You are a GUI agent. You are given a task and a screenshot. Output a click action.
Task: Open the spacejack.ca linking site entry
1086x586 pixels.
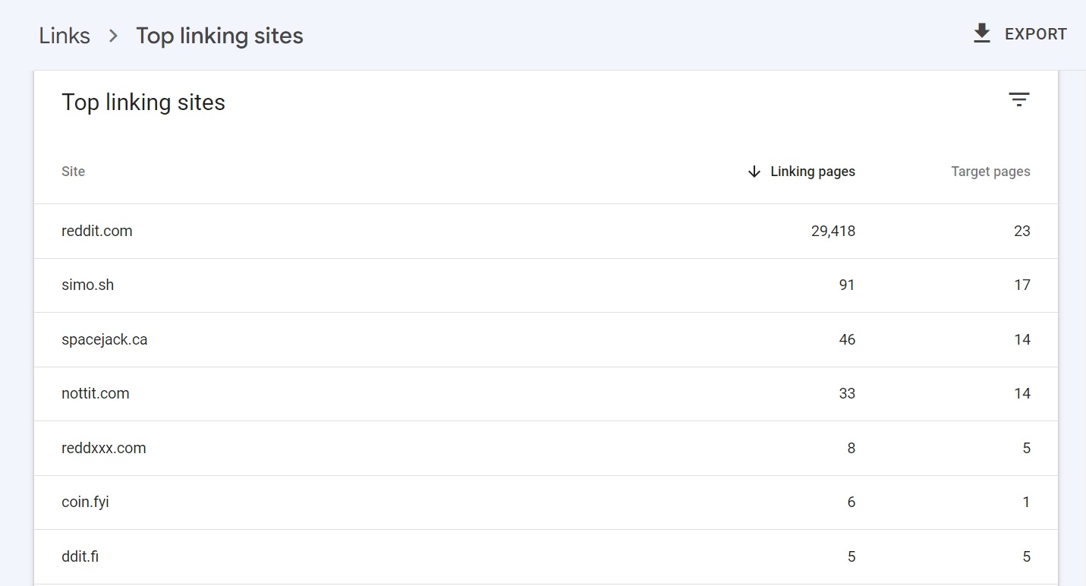pos(105,339)
